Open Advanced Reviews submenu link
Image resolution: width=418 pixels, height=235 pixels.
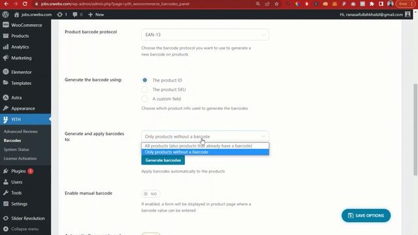tap(20, 132)
